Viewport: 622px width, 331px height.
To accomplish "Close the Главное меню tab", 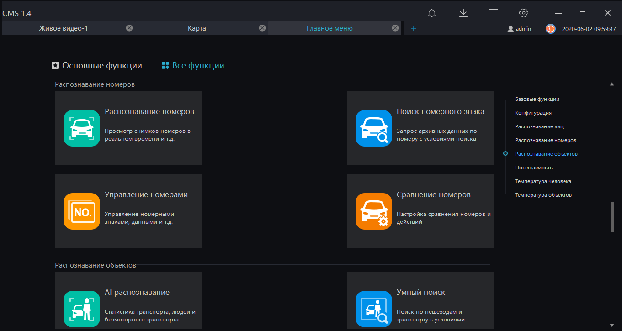I will [x=395, y=28].
